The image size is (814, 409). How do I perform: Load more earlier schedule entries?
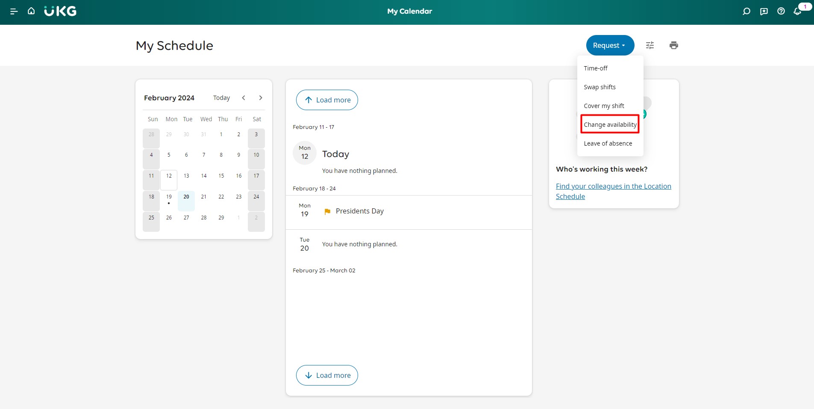point(327,100)
